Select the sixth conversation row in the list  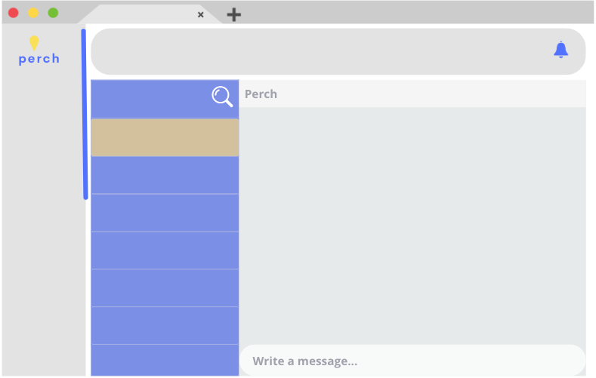[165, 326]
